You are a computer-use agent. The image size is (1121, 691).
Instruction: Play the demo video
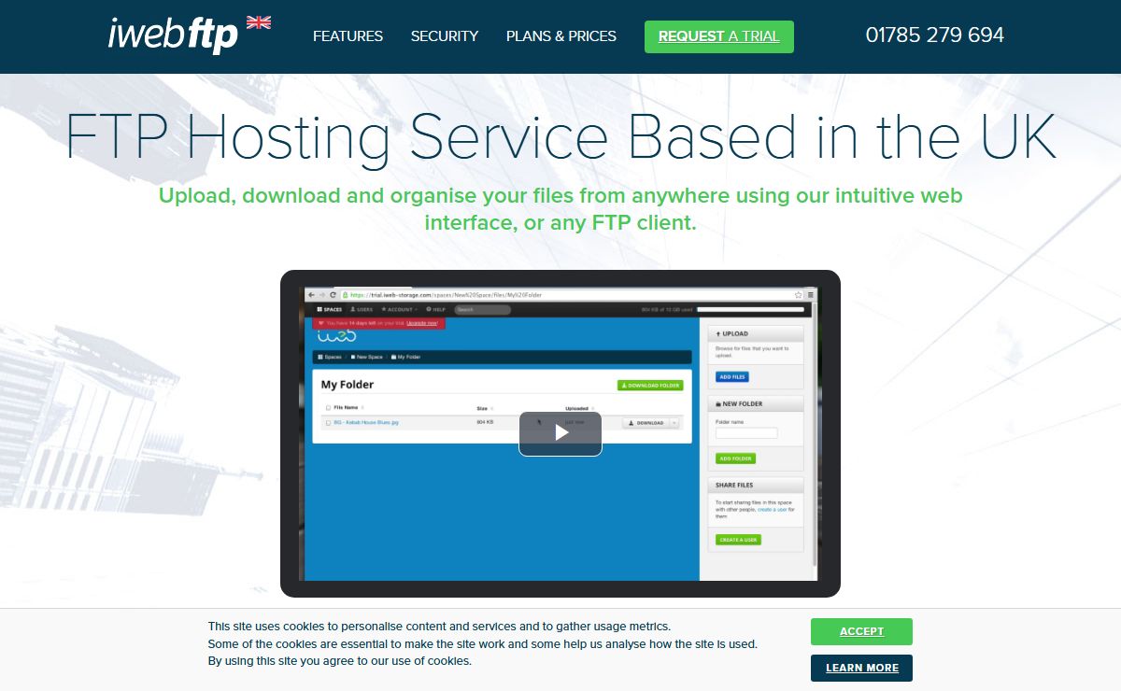coord(560,433)
